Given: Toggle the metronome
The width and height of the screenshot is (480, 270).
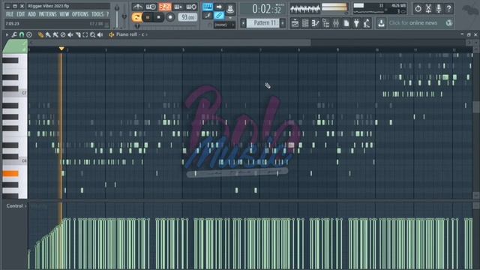Looking at the screenshot, I should tap(138, 7).
